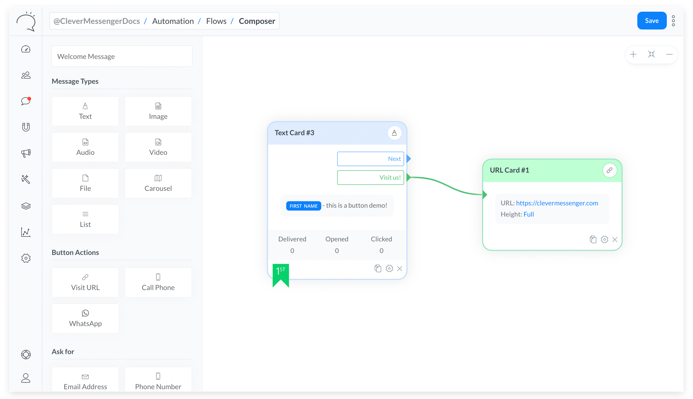Open the subscribers people icon

[x=26, y=75]
